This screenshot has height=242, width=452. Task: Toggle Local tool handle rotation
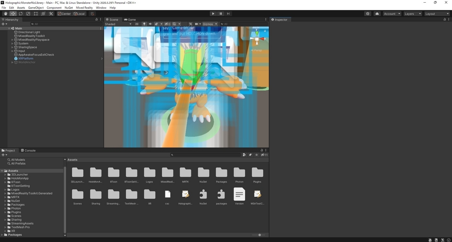pos(79,14)
